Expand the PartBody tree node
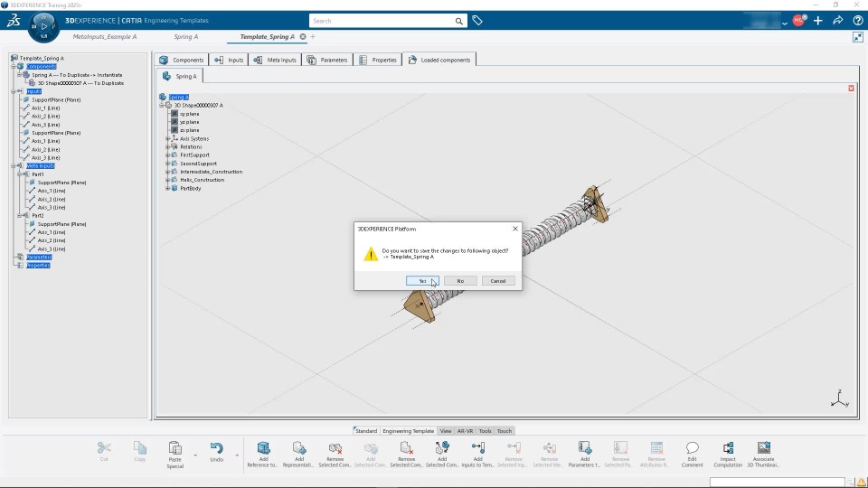This screenshot has height=488, width=868. click(168, 189)
